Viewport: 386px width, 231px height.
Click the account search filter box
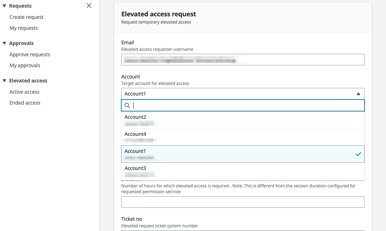(247, 105)
